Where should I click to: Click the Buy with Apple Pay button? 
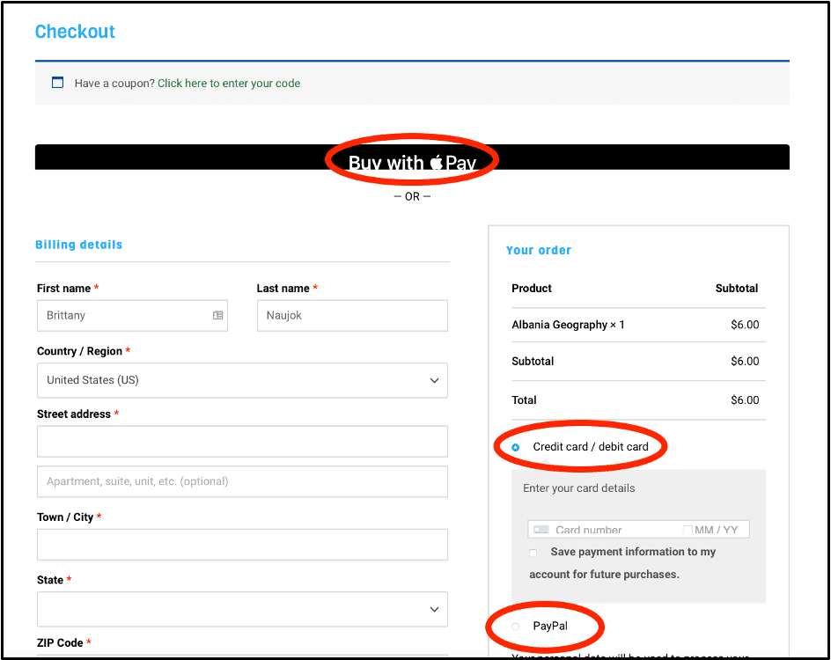[412, 158]
